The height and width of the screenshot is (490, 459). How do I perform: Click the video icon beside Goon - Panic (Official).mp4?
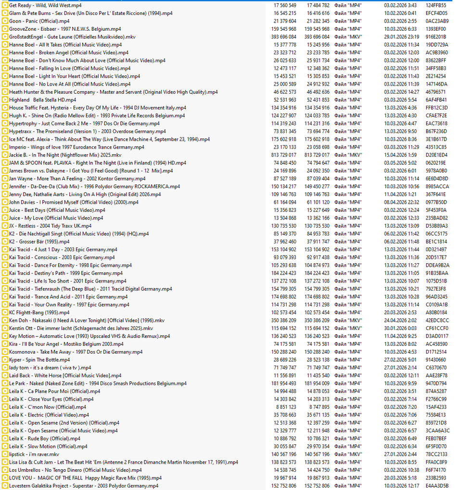5,21
